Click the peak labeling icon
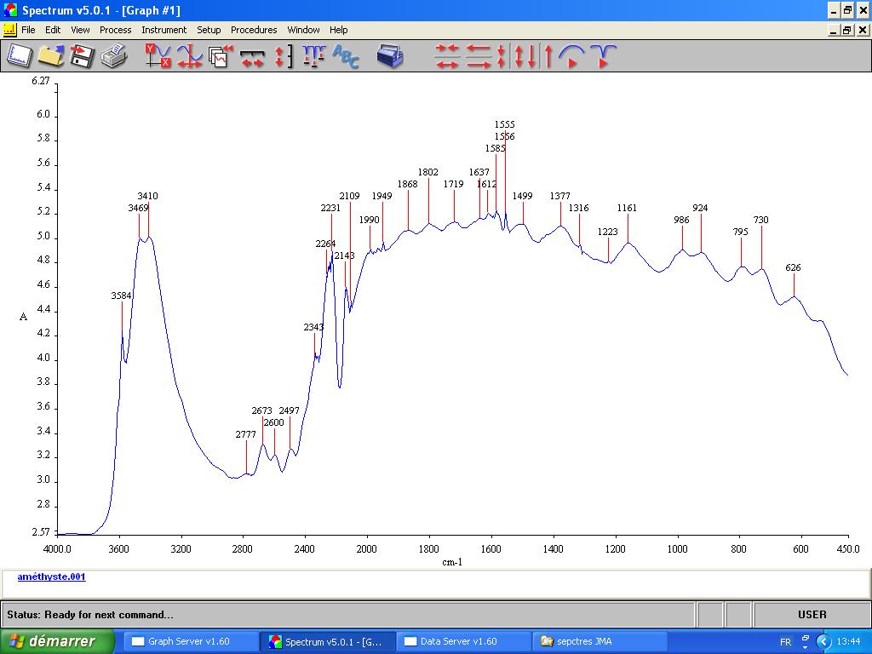This screenshot has height=654, width=872. [313, 57]
